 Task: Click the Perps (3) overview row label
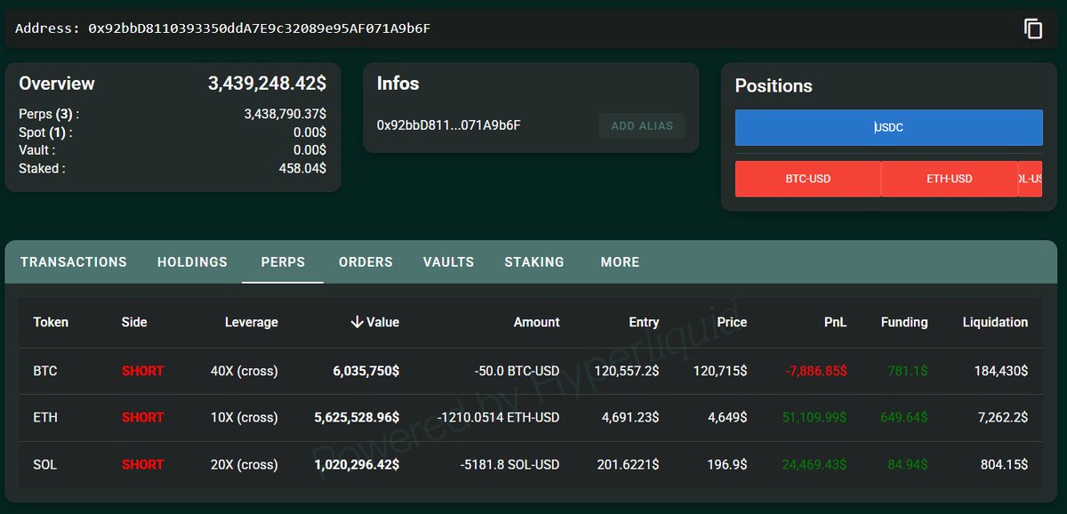coord(49,114)
